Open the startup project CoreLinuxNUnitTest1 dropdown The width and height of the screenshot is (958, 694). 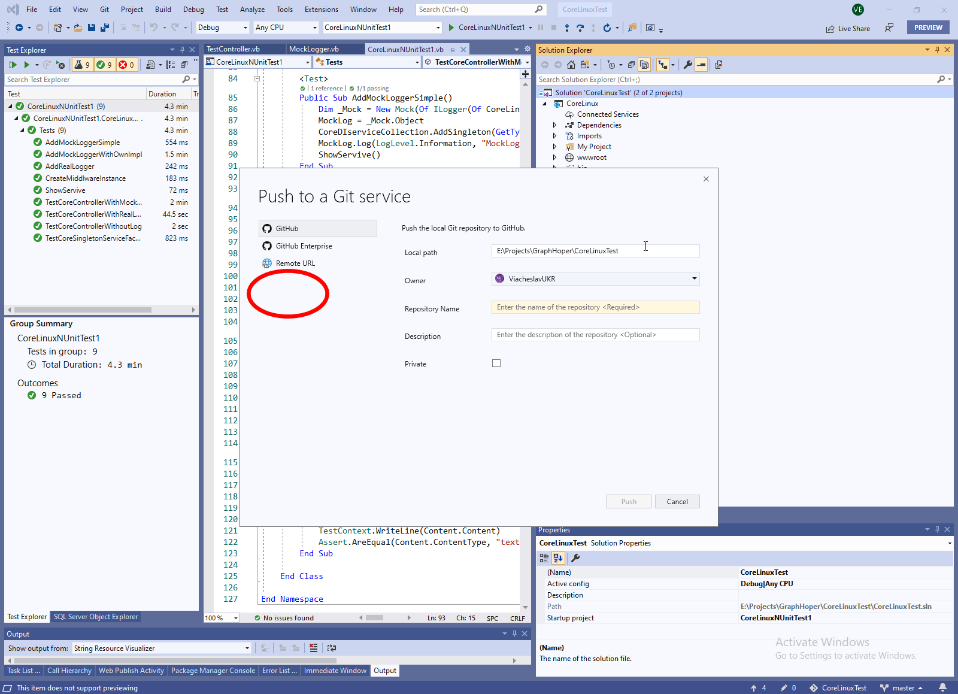click(x=382, y=28)
